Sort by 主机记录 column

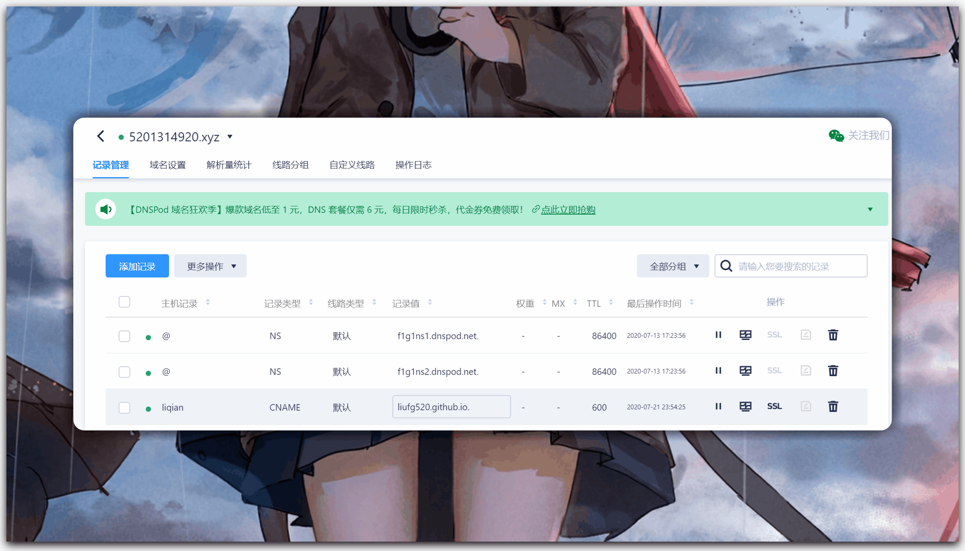(208, 302)
